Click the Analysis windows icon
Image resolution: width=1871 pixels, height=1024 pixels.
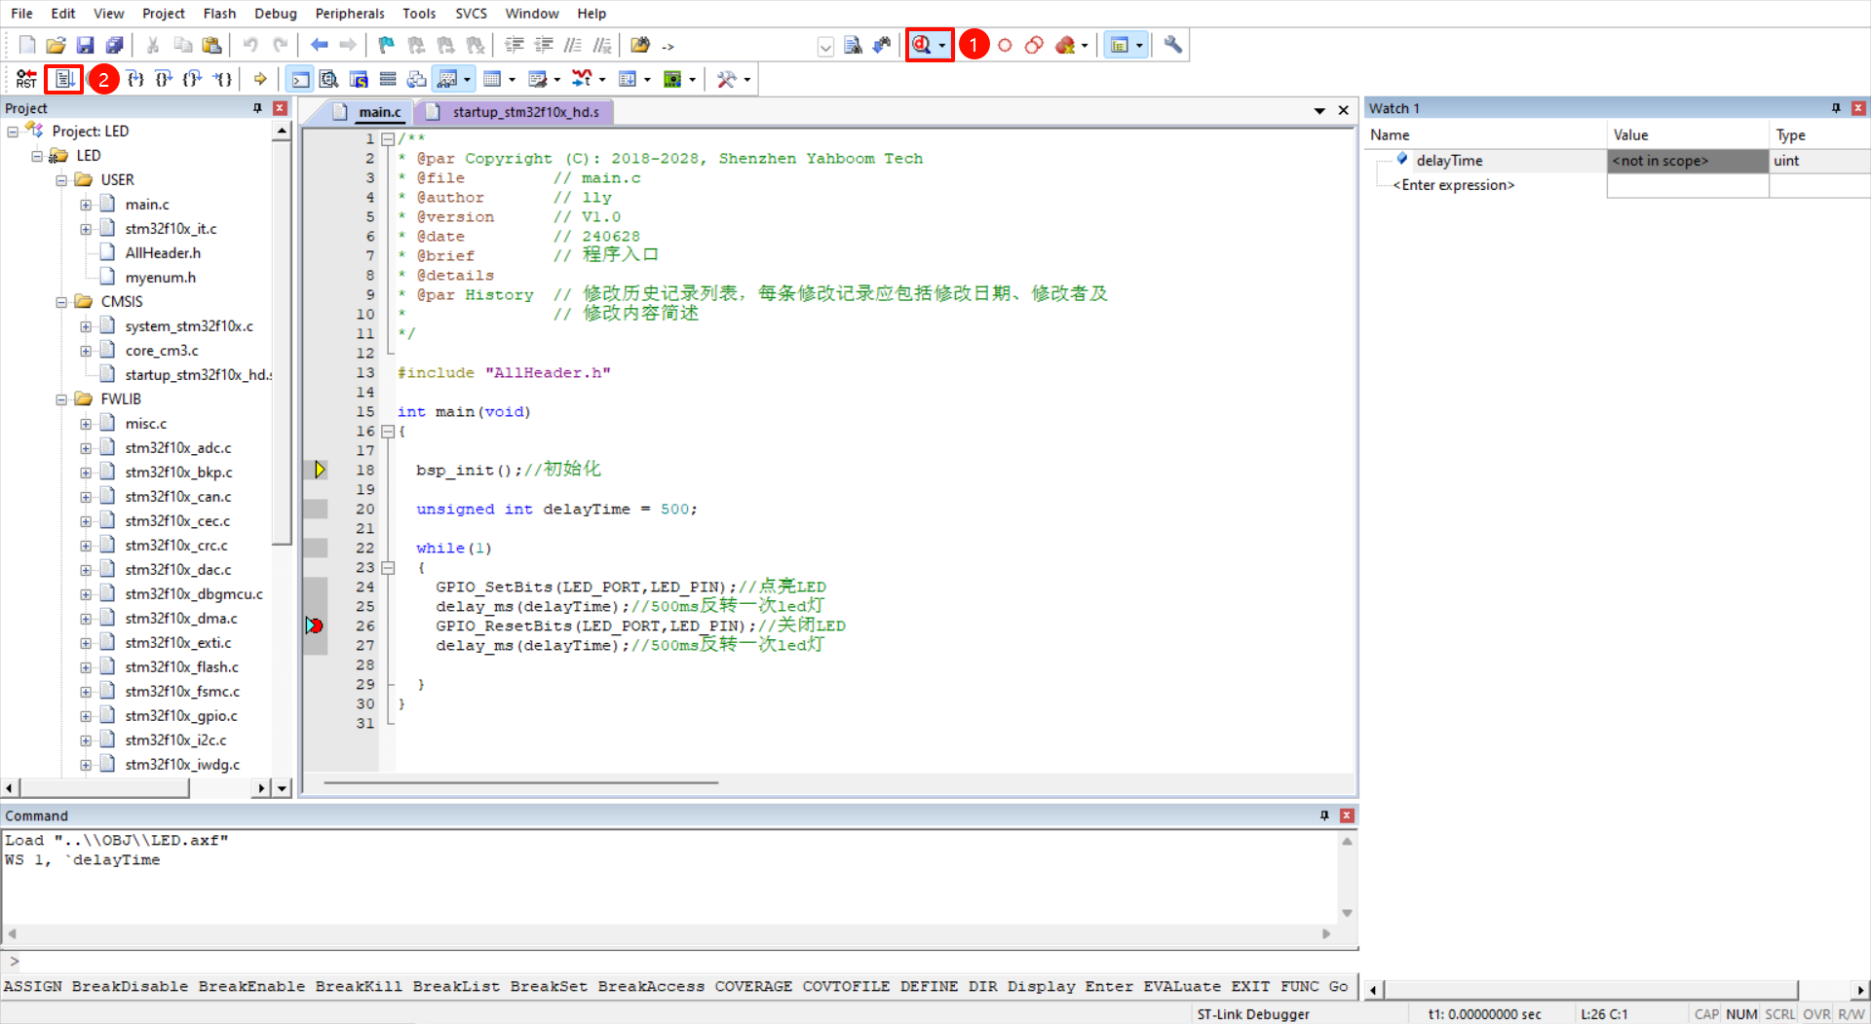pos(582,79)
